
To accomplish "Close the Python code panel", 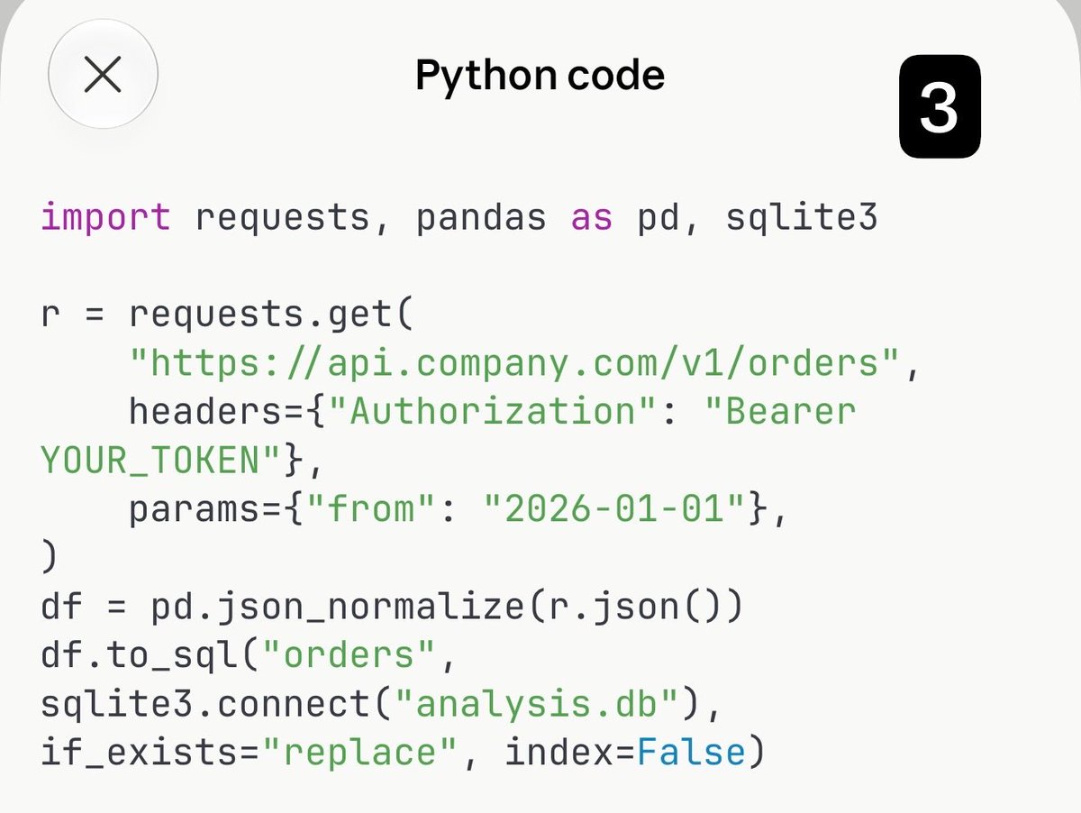I will pyautogui.click(x=103, y=75).
